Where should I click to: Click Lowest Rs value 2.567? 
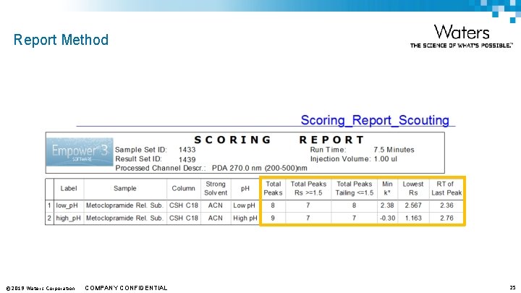(413, 205)
